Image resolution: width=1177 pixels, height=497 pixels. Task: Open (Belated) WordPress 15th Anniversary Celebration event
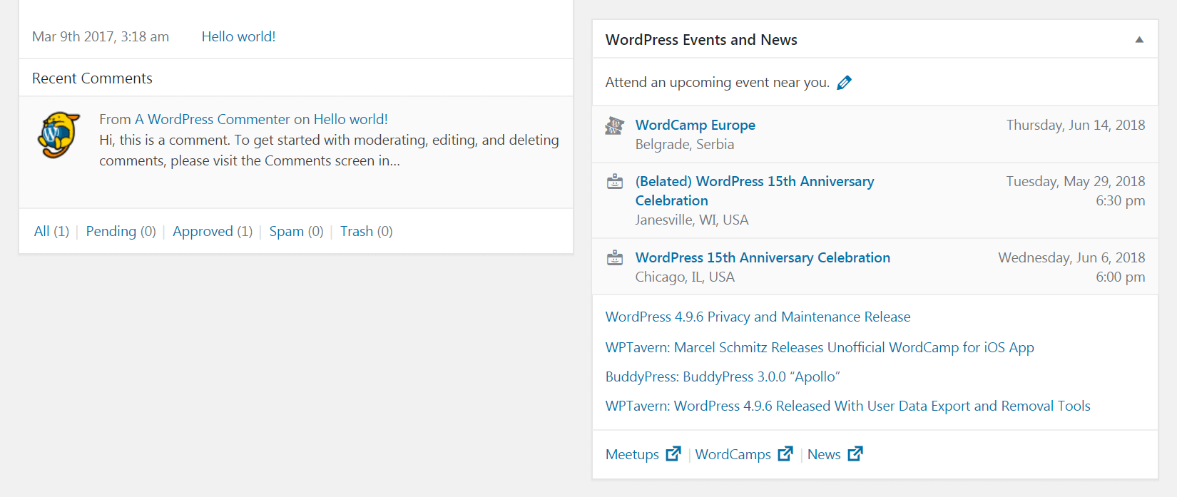755,191
